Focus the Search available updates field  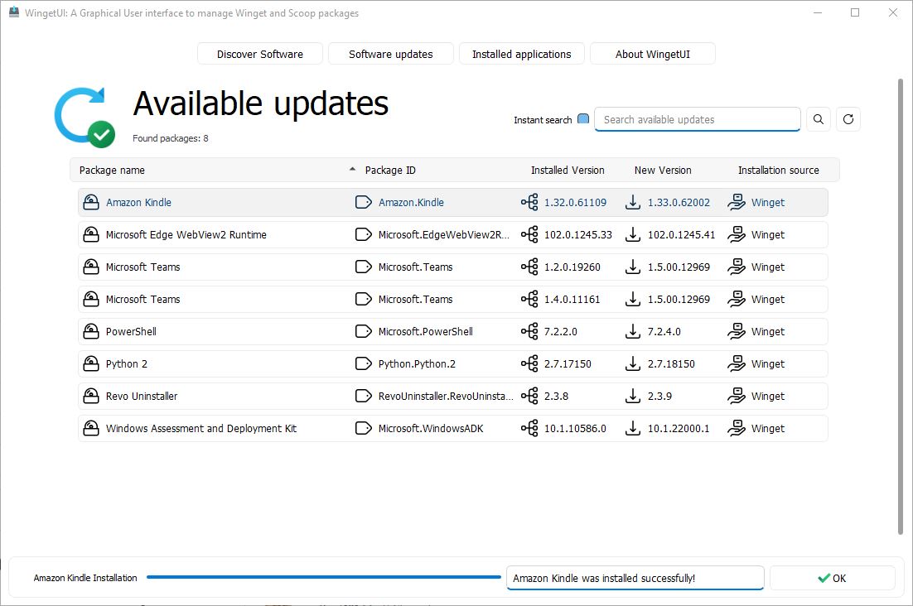click(x=697, y=119)
